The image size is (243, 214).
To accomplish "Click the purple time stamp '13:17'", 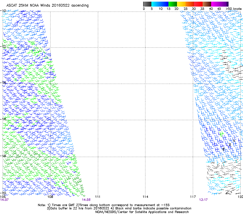I will [203, 200].
